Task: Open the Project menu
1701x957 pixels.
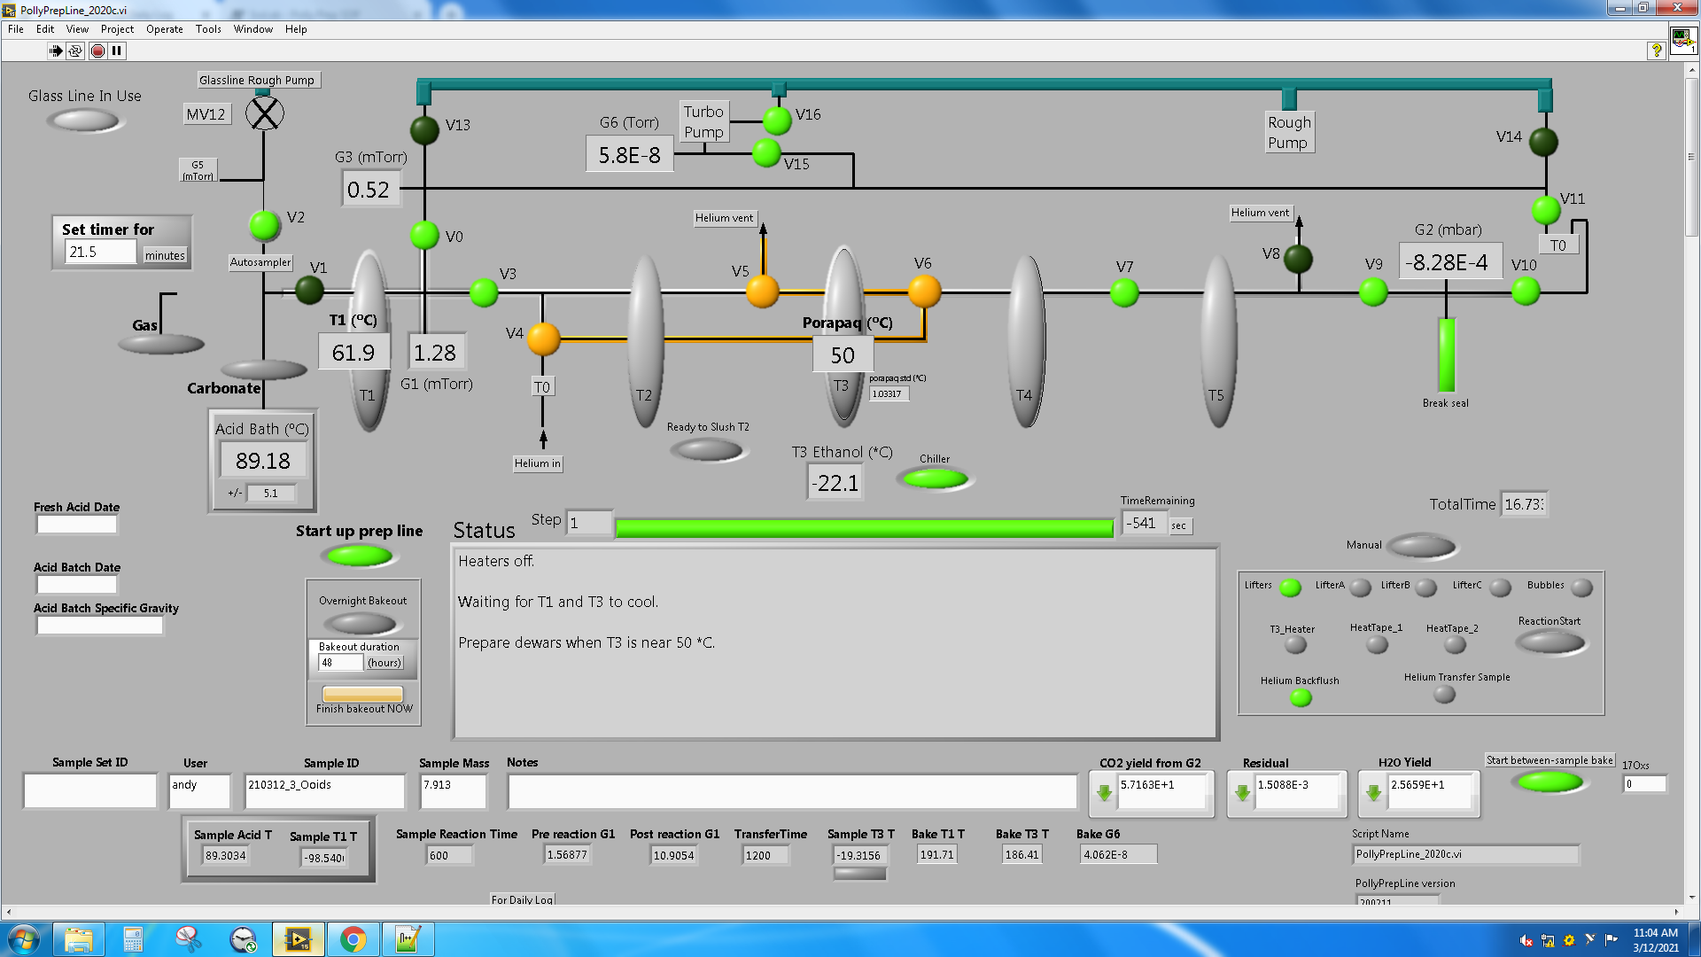Action: (117, 29)
